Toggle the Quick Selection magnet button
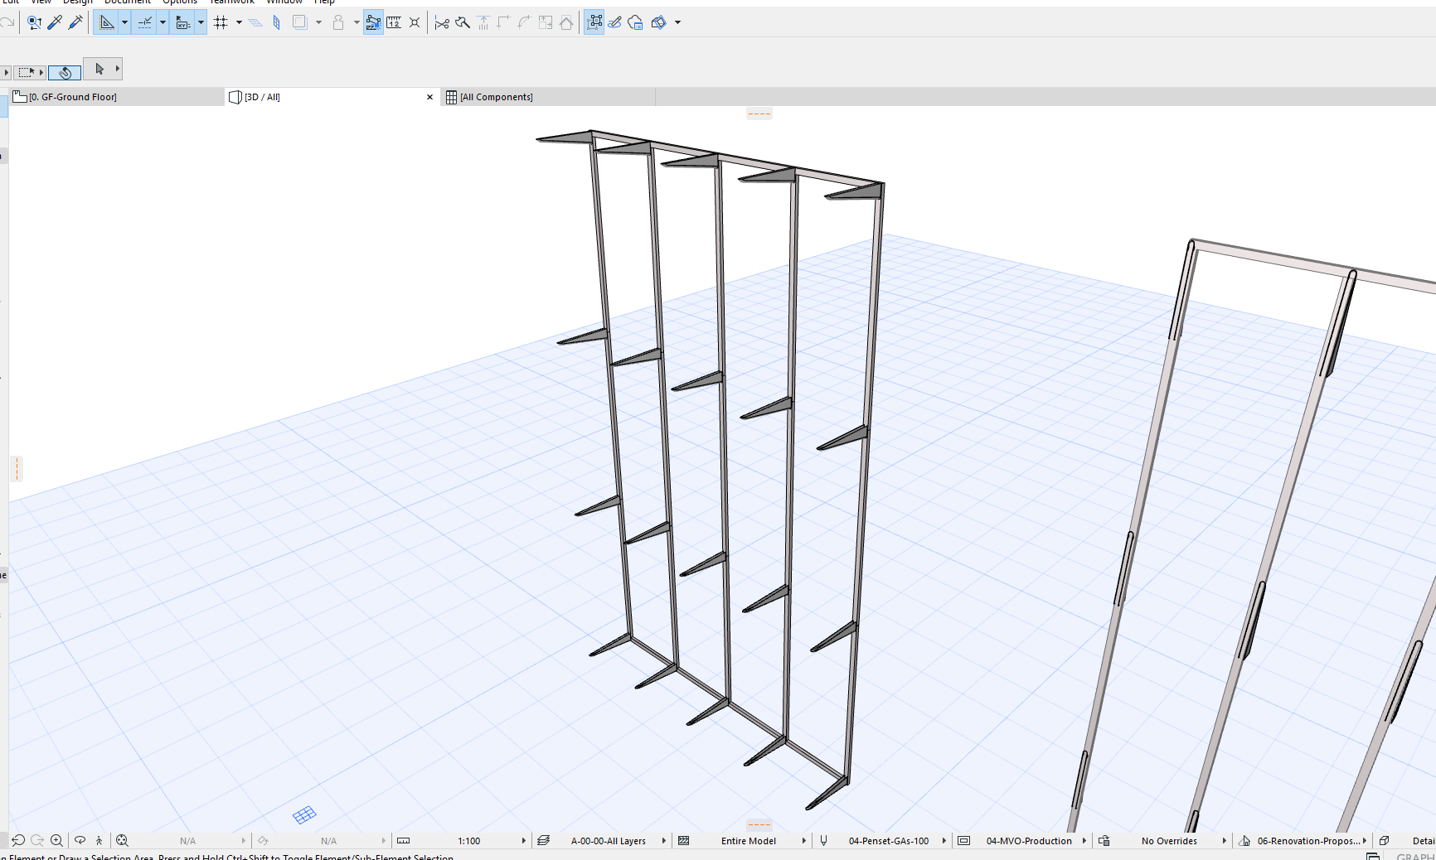 (65, 73)
